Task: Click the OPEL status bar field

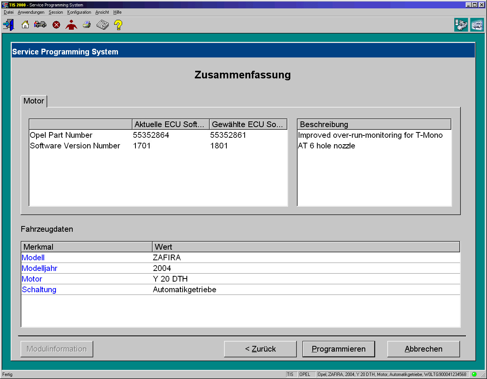Action: pyautogui.click(x=307, y=374)
